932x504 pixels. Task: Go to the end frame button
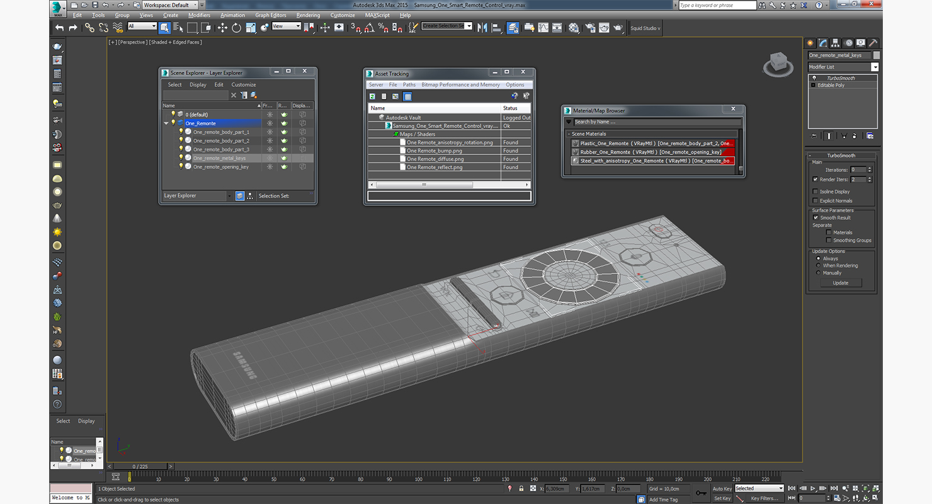pyautogui.click(x=833, y=488)
